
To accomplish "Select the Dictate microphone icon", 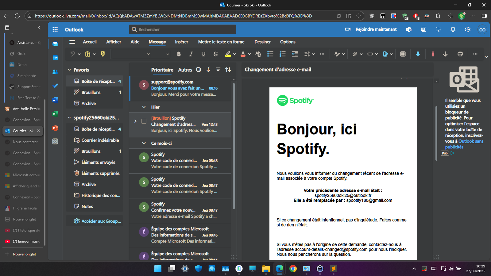I will pyautogui.click(x=418, y=54).
